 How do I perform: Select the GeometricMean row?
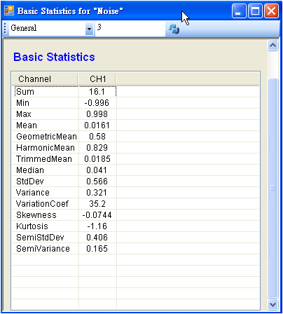click(136, 137)
